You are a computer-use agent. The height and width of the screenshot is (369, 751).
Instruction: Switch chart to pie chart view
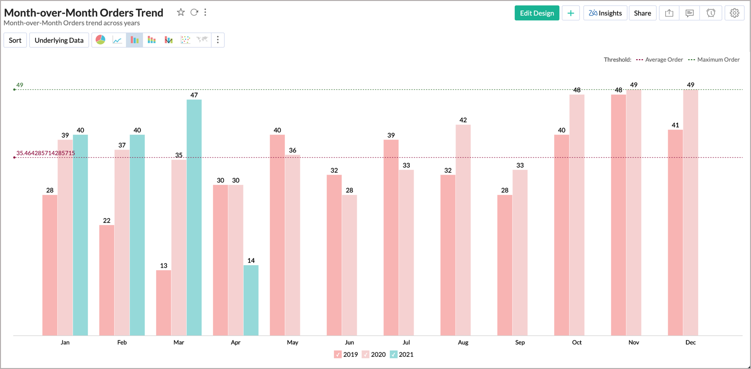tap(101, 40)
